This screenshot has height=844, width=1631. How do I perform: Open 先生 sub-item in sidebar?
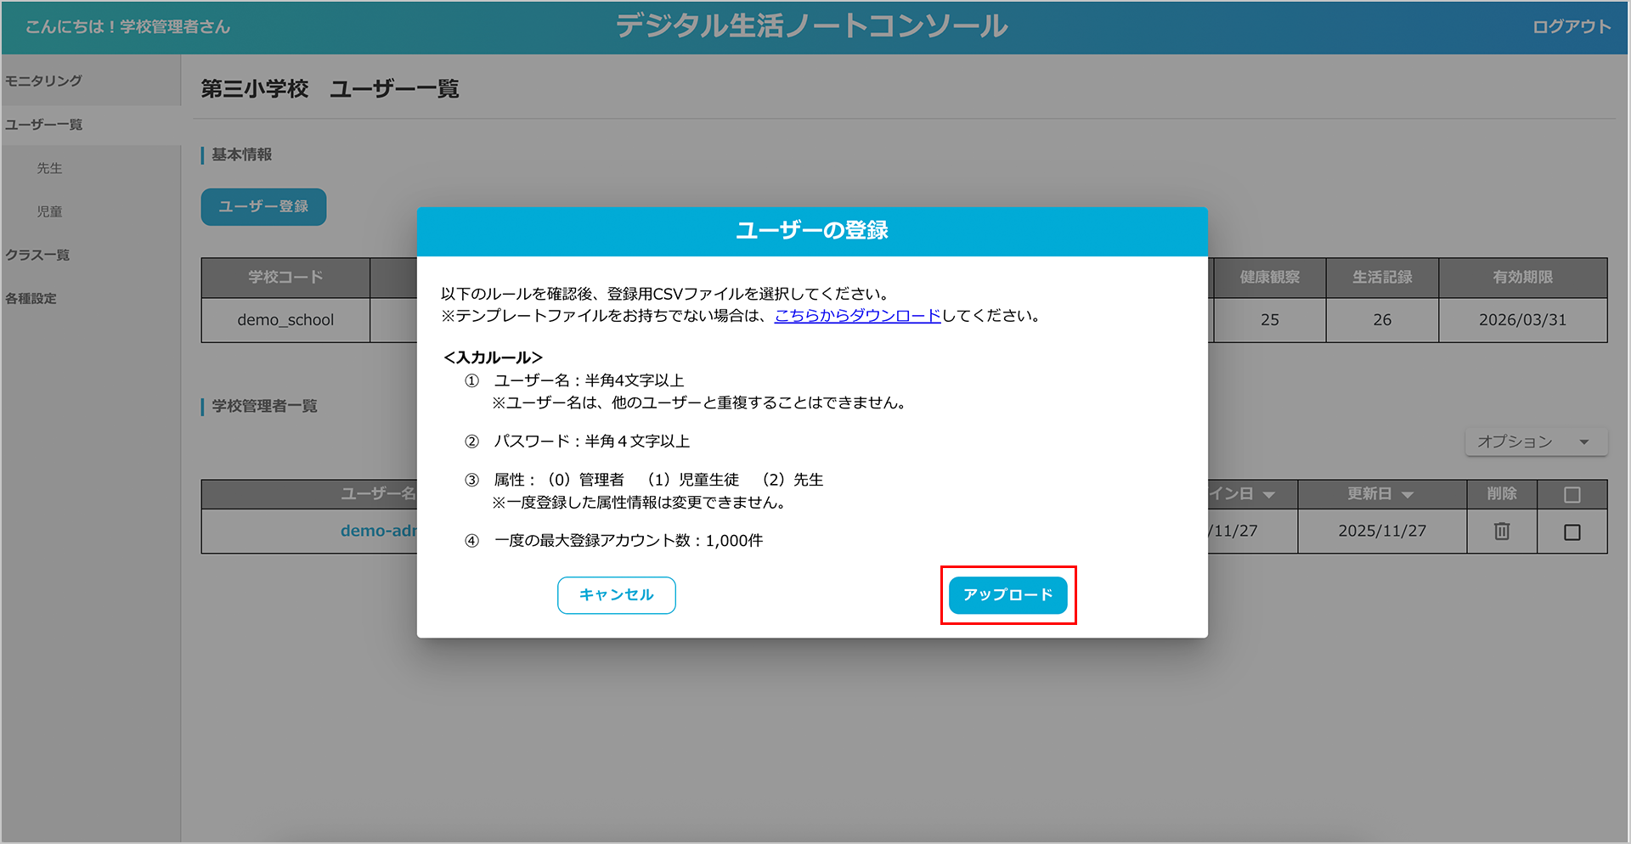[x=49, y=168]
